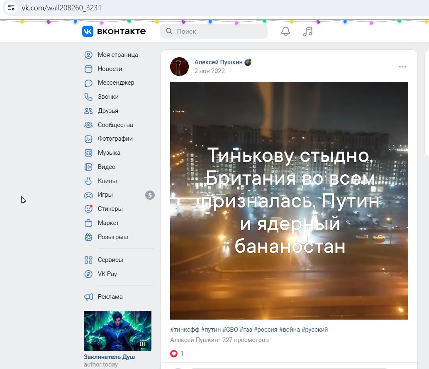Open the browser site information icon
Screen dimensions: 429x369
coord(11,7)
